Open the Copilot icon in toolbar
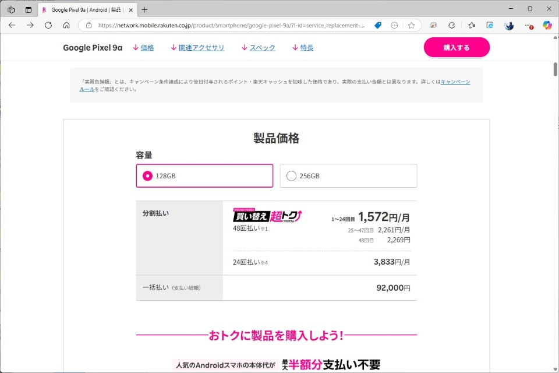Image resolution: width=559 pixels, height=373 pixels. click(x=547, y=25)
